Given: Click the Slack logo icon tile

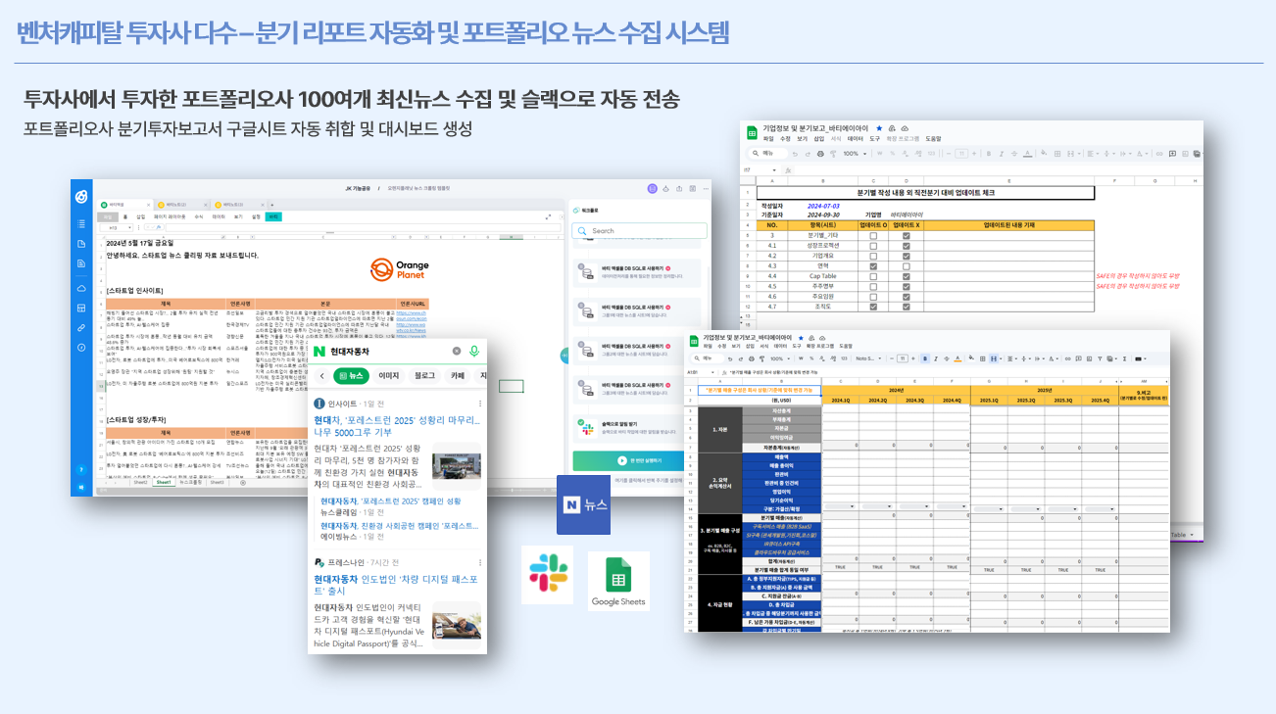Looking at the screenshot, I should pyautogui.click(x=547, y=575).
